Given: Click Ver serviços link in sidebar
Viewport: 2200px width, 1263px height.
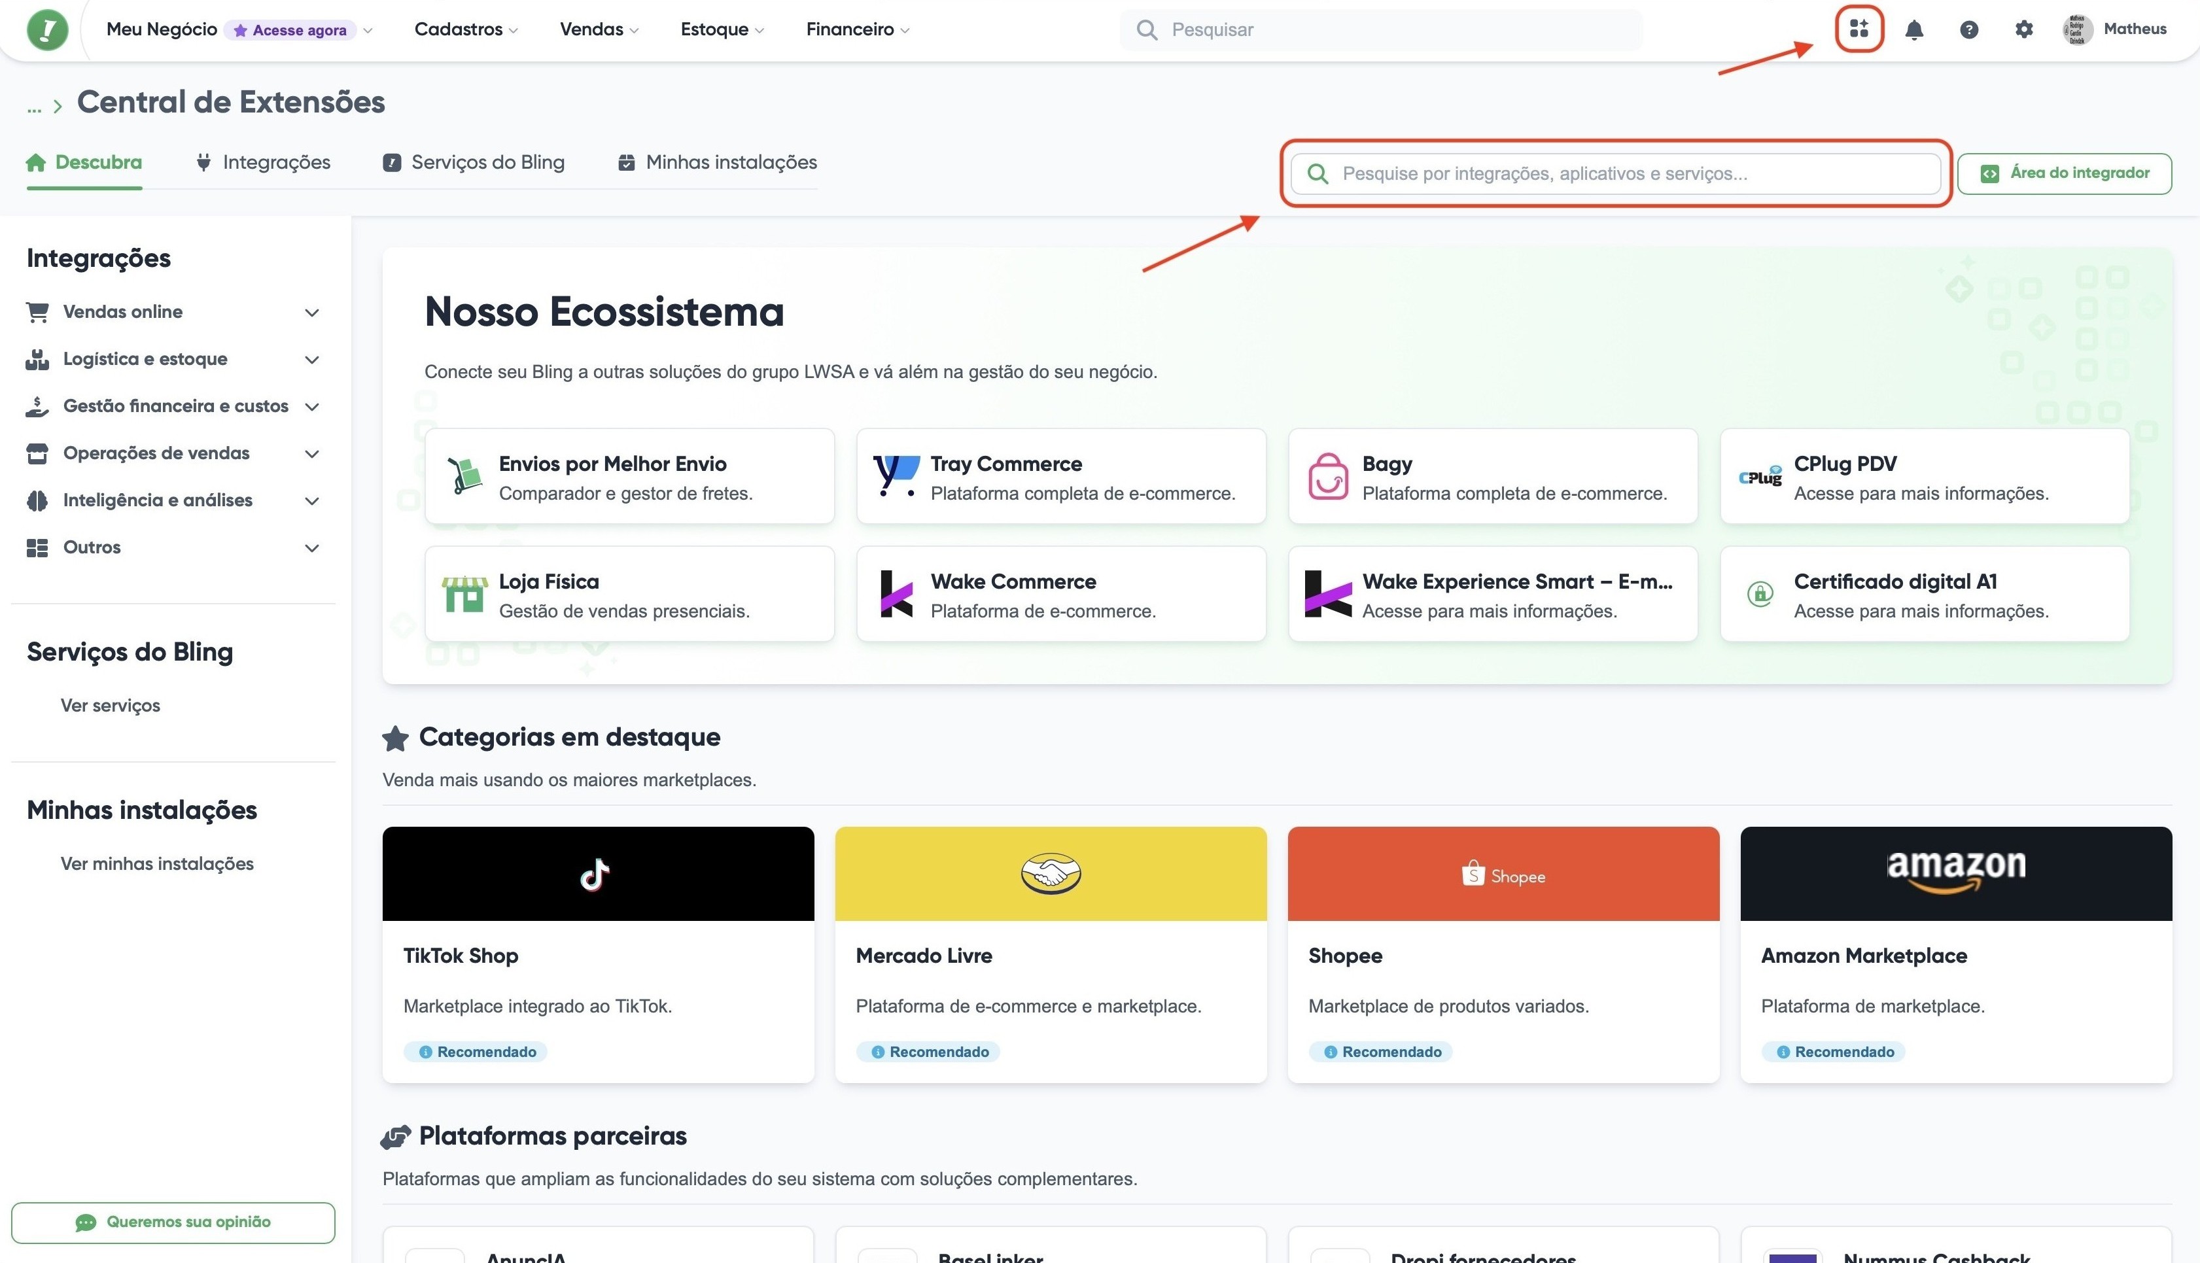Looking at the screenshot, I should 110,706.
